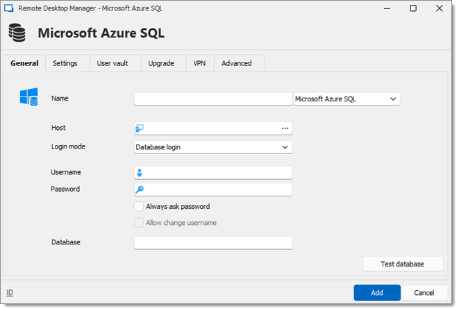459x311 pixels.
Task: Click the user icon in Username field
Action: [x=140, y=173]
